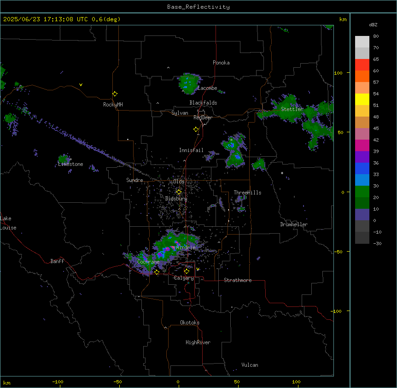This screenshot has width=397, height=388.
Task: Click the Didsbury label
Action: (x=176, y=199)
